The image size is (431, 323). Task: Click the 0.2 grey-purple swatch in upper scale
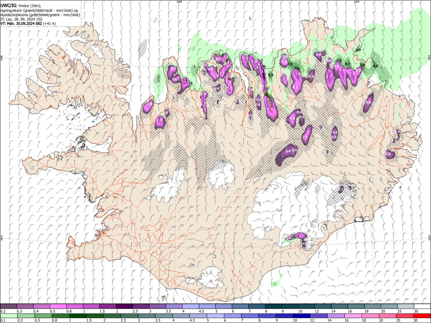8,307
